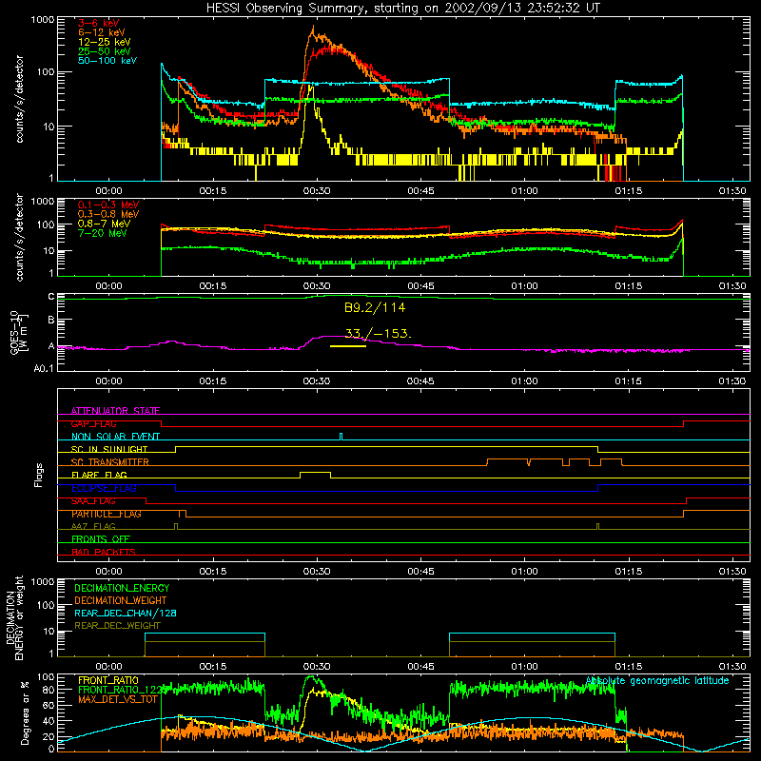The image size is (761, 761).
Task: Click the FRONT_RATIO_1225 legend label
Action: pyautogui.click(x=122, y=690)
